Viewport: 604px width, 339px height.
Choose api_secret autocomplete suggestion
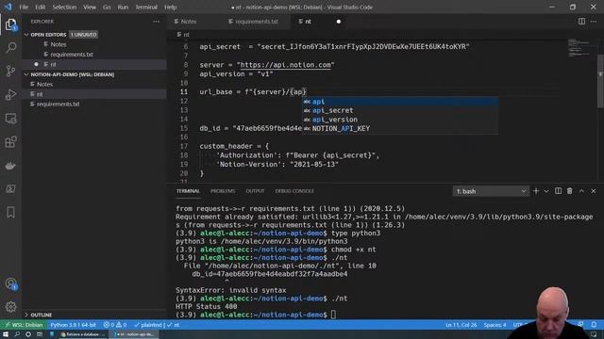[x=400, y=110]
